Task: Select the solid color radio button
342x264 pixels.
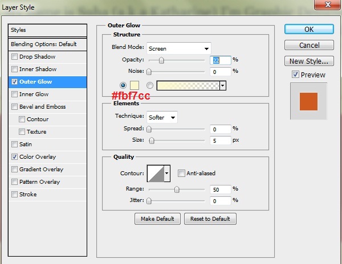Action: point(124,85)
